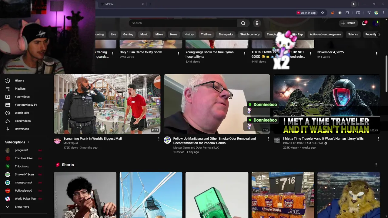Click the search magnifier button
388x218 pixels.
point(243,23)
